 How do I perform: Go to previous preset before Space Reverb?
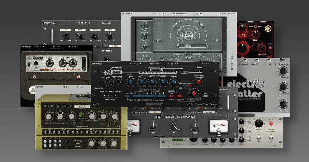(x=140, y=64)
